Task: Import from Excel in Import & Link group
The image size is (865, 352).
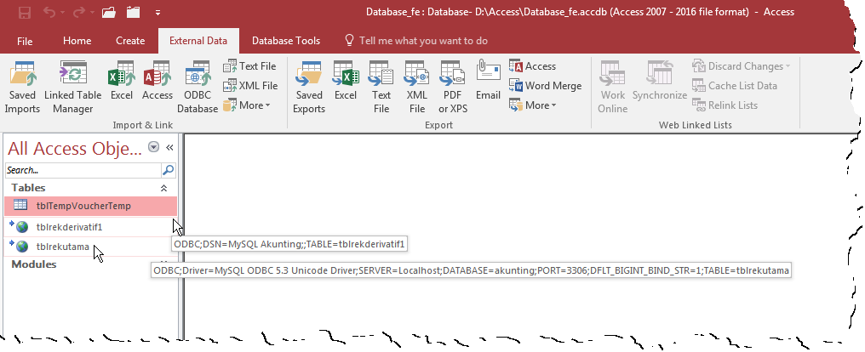Action: point(122,81)
